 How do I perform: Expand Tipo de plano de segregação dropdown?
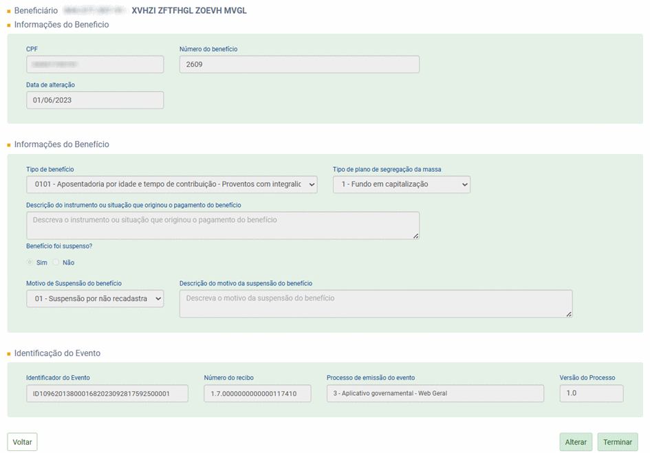coord(401,184)
